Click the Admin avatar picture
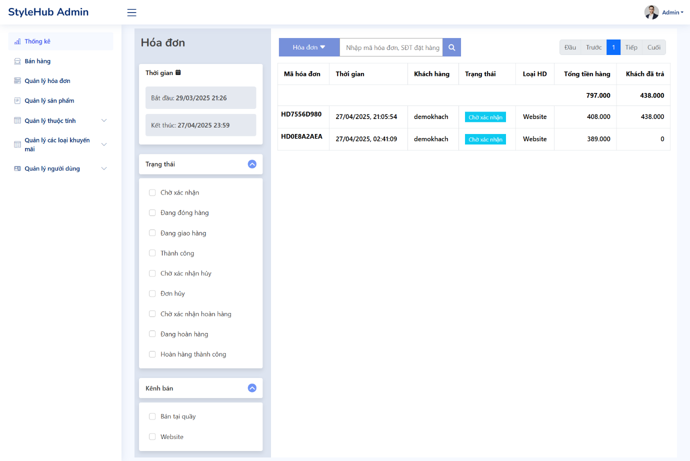This screenshot has width=690, height=461. tap(651, 12)
